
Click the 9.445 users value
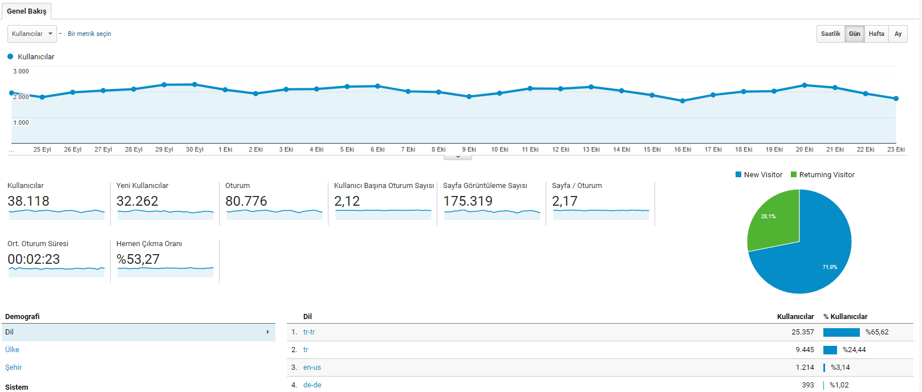point(805,350)
